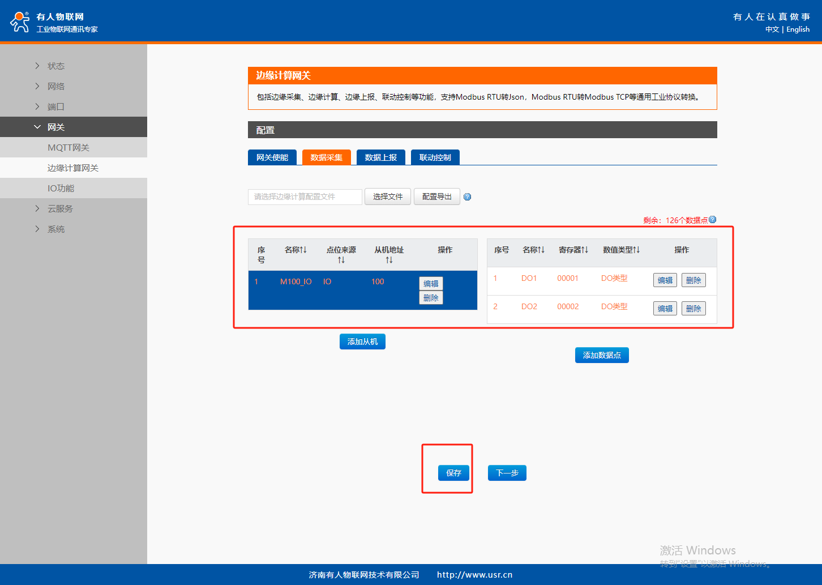Screen dimensions: 822x585
Task: Click the config file path input field
Action: pyautogui.click(x=305, y=197)
